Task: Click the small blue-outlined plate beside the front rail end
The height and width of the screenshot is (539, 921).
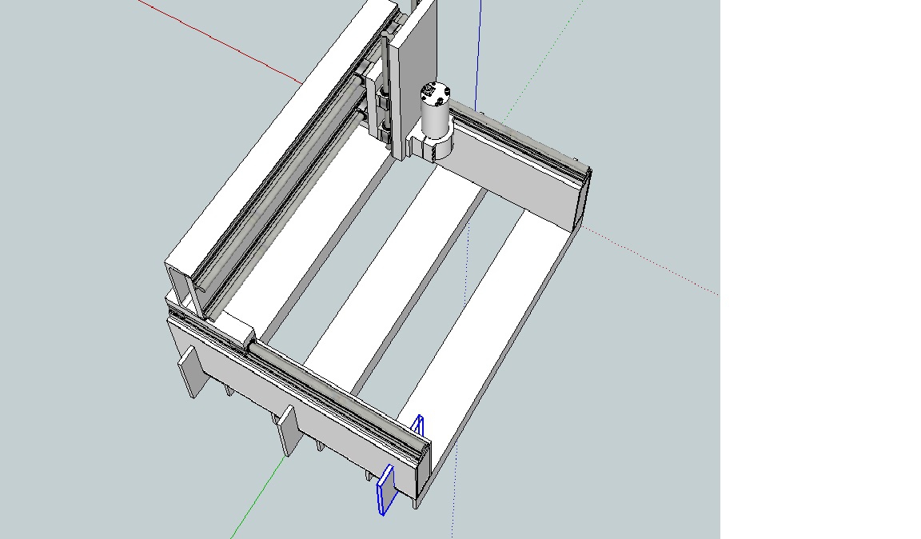Action: 418,425
